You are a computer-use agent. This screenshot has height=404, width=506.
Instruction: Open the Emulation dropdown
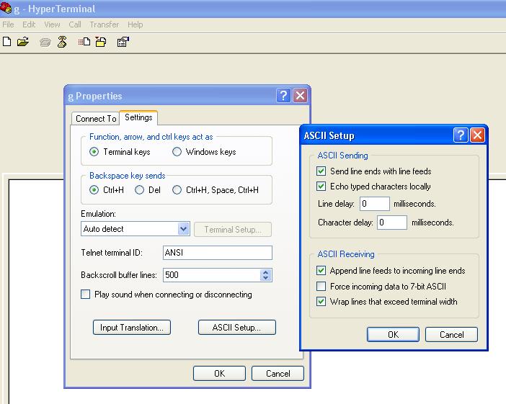click(x=184, y=229)
